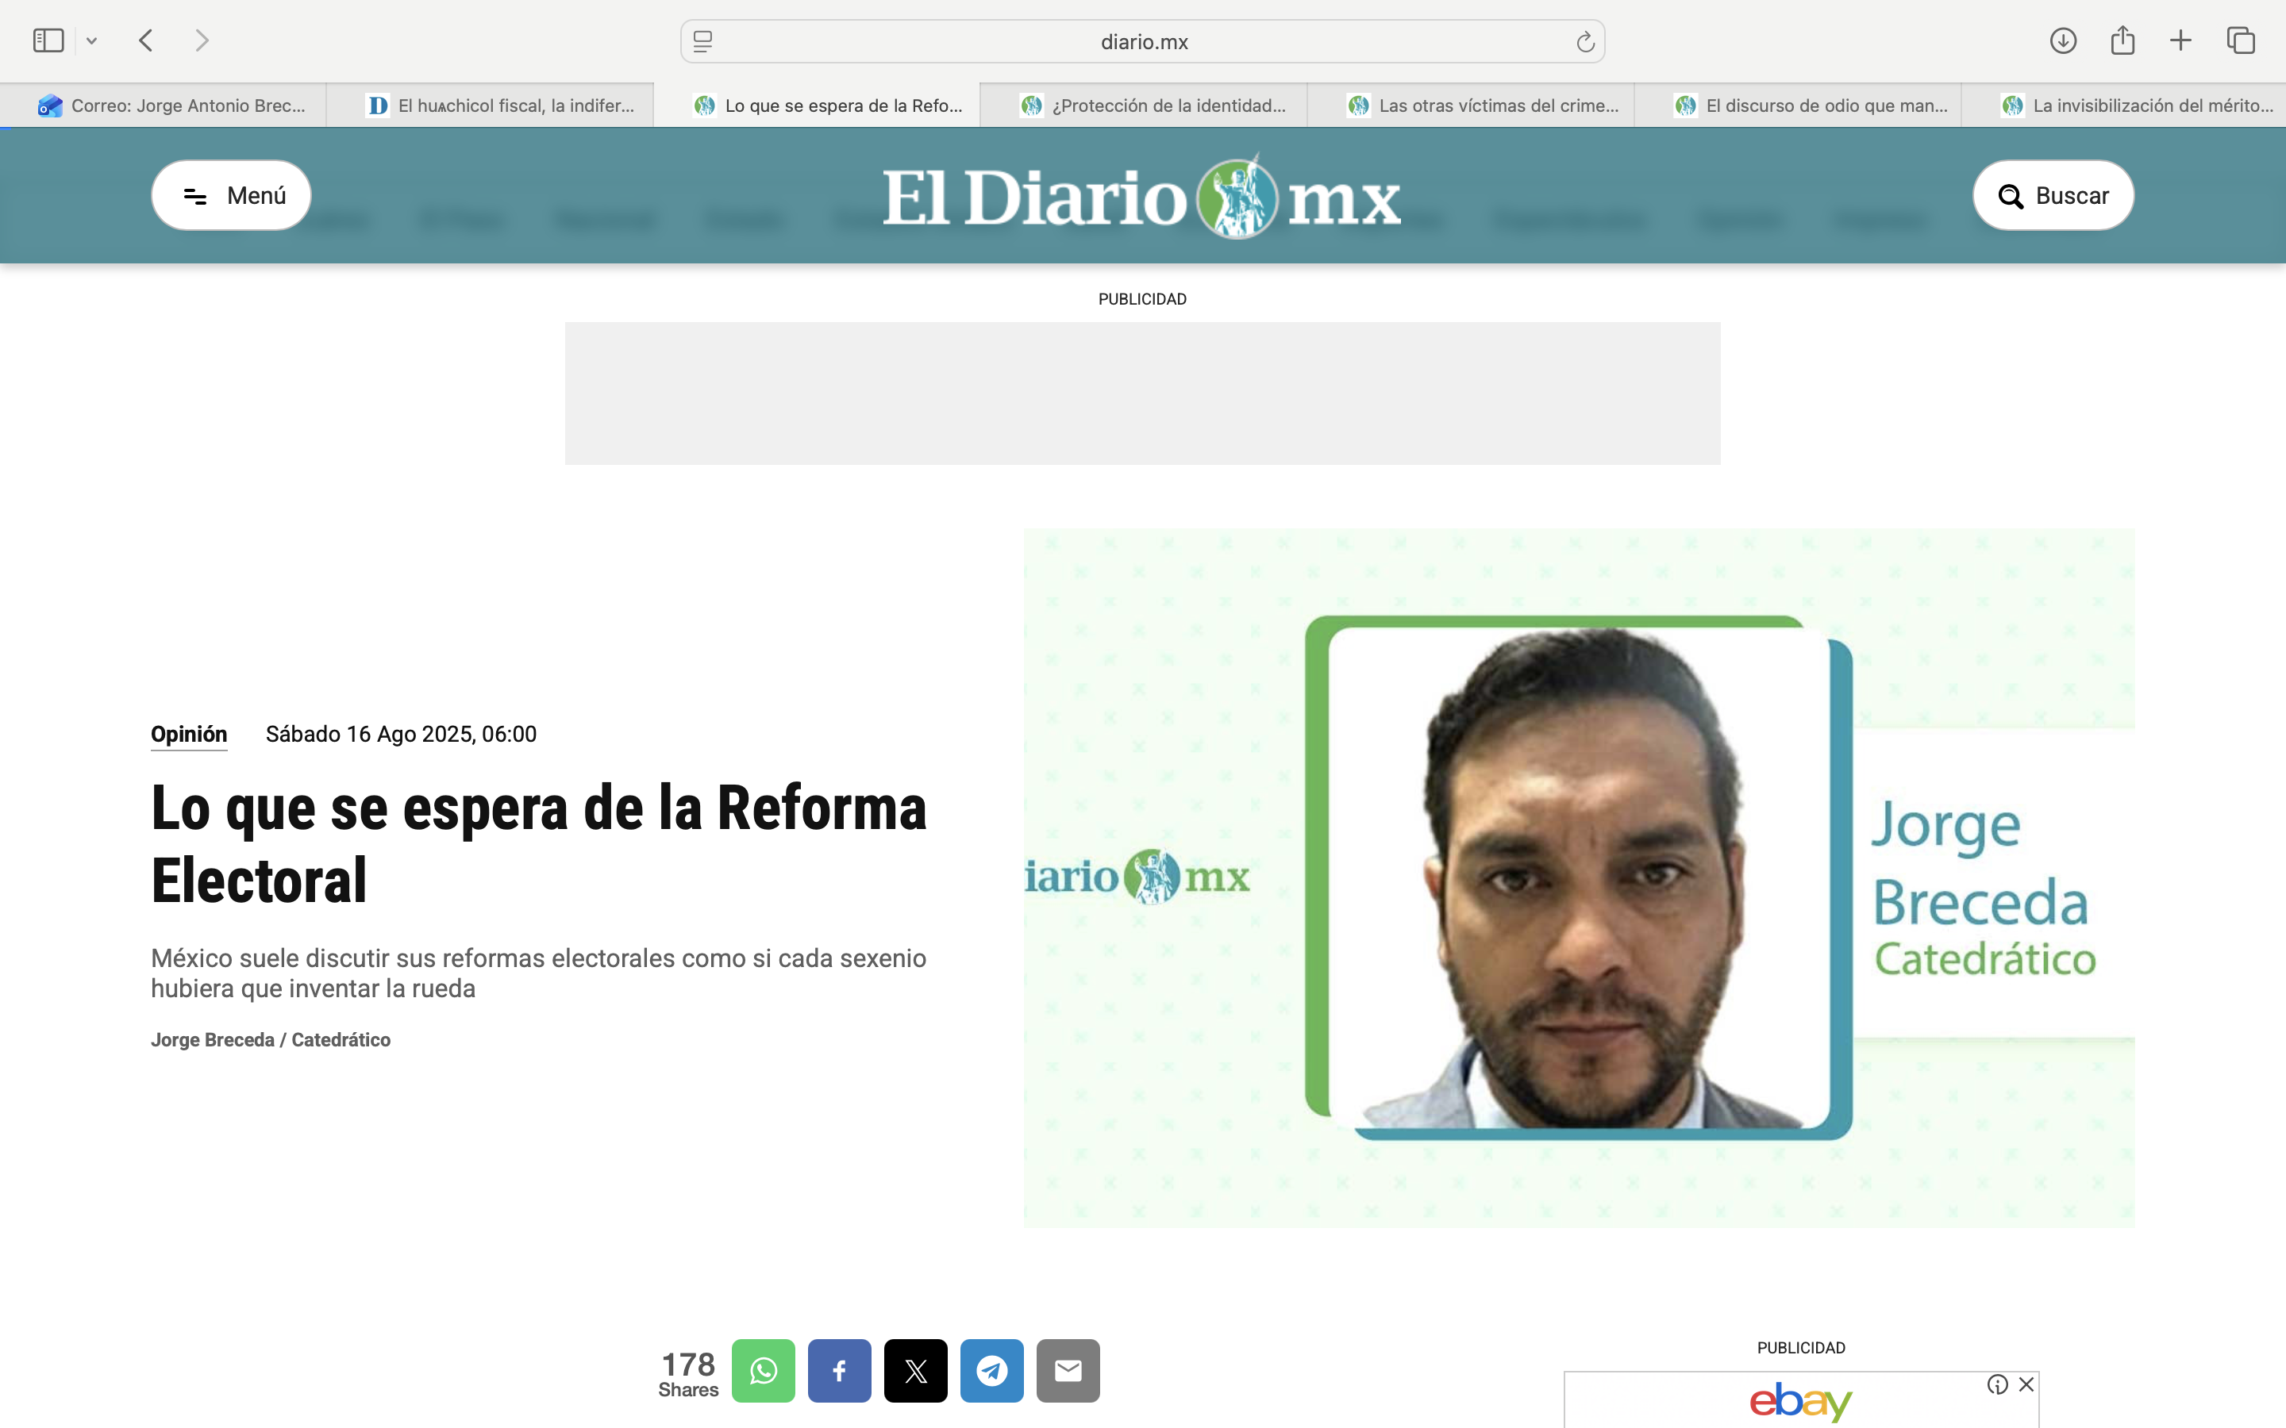Open Safari share sheet icon
Viewport: 2286px width, 1428px height.
(2122, 40)
